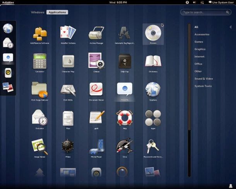Open the Help lifebuoy icon
236x189 pixels.
point(125,120)
